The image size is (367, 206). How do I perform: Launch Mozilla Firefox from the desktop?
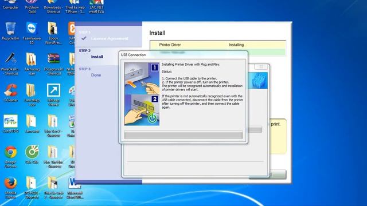pyautogui.click(x=10, y=188)
